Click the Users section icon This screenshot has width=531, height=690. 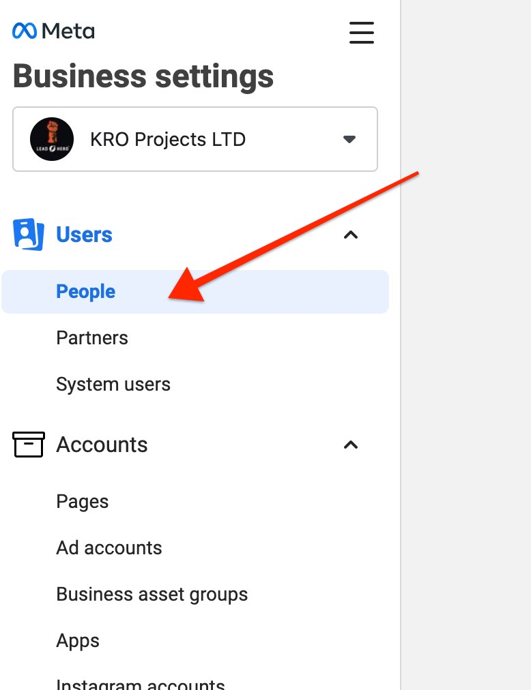(29, 235)
